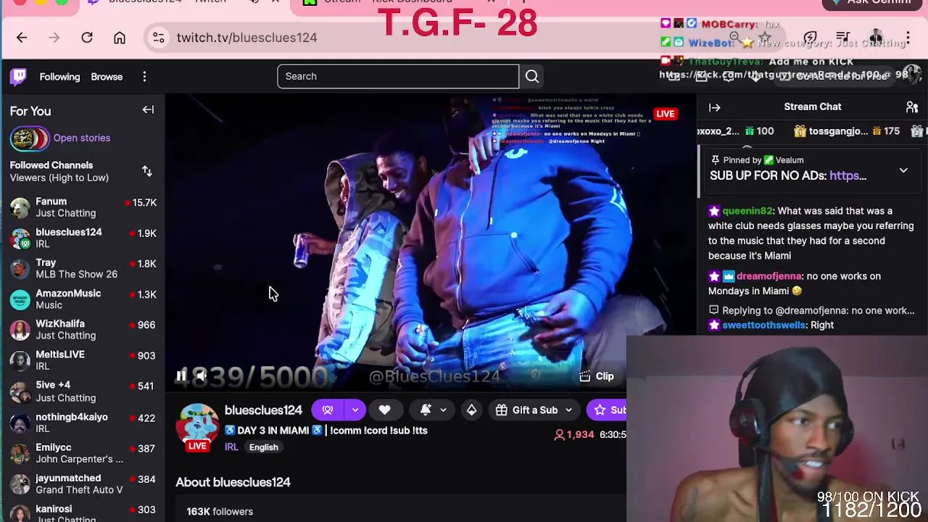This screenshot has height=522, width=928.
Task: Click the dreamofjenna username in chat
Action: (768, 276)
